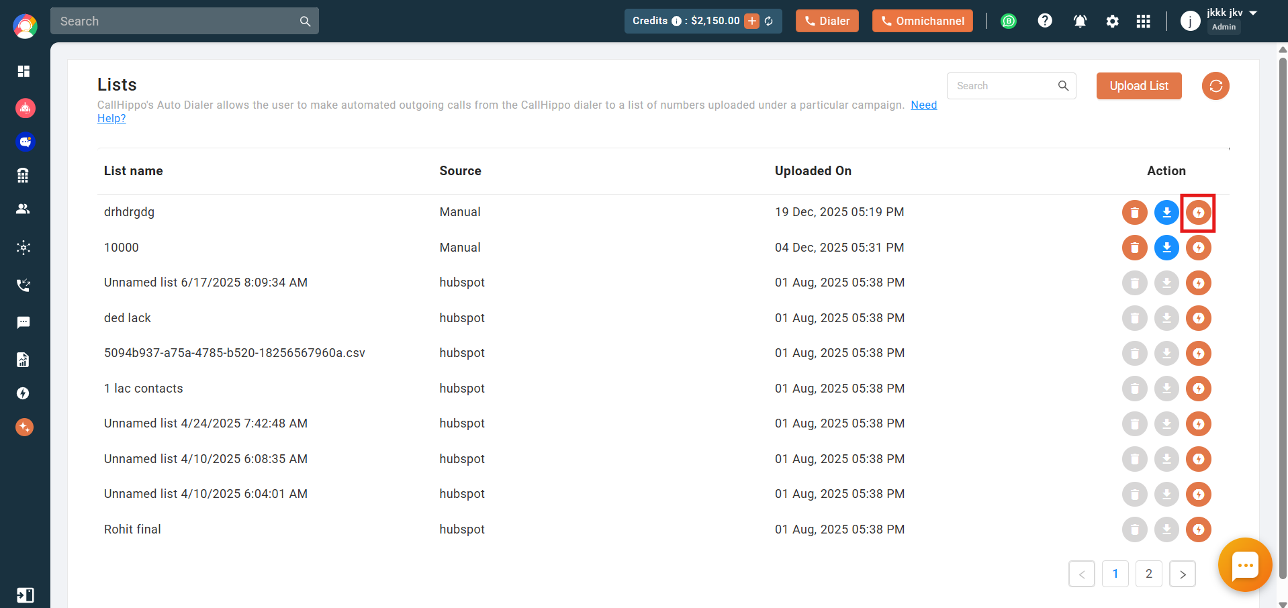Image resolution: width=1288 pixels, height=608 pixels.
Task: Click bolt action for 1 lac contacts
Action: pyautogui.click(x=1199, y=389)
